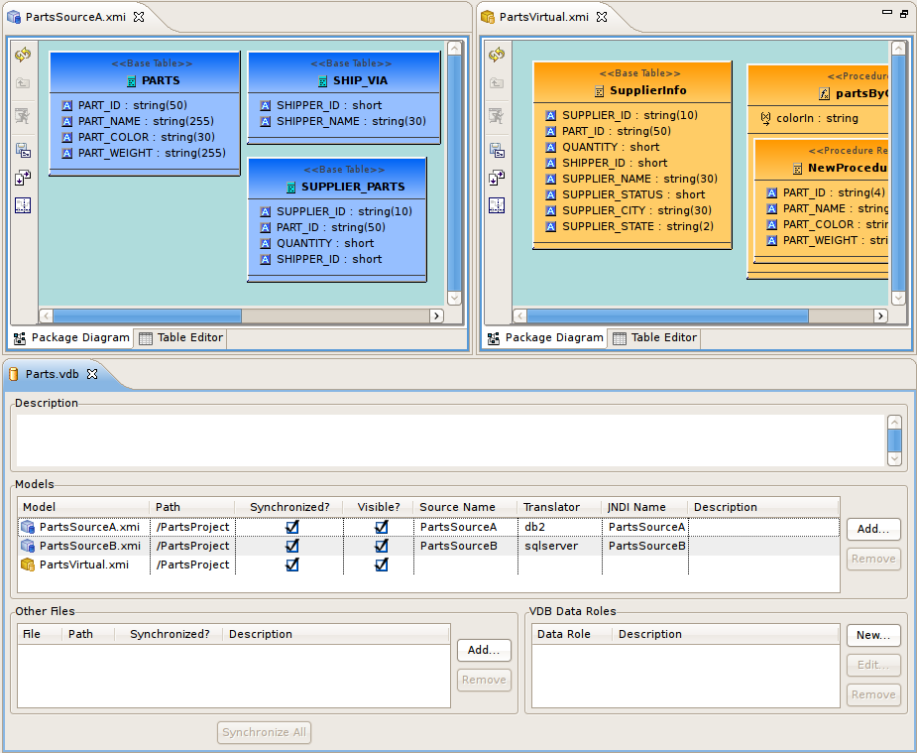Select the PartsVirtual.xmi model icon in Models table

28,565
